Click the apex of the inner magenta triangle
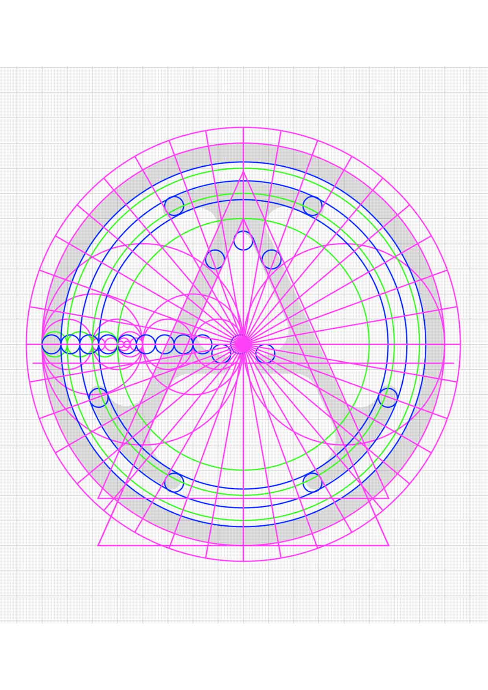Image resolution: width=488 pixels, height=690 pixels. pos(243,219)
